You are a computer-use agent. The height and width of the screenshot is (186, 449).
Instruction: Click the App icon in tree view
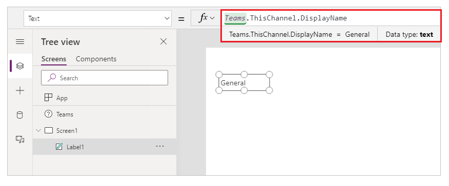coord(48,98)
